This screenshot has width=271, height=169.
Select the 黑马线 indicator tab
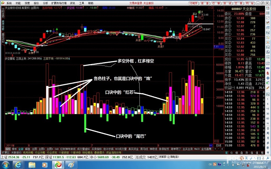click(144, 149)
